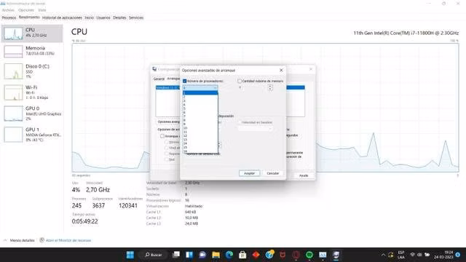466x262 pixels.
Task: Open Spotify from the taskbar
Action: click(x=309, y=255)
